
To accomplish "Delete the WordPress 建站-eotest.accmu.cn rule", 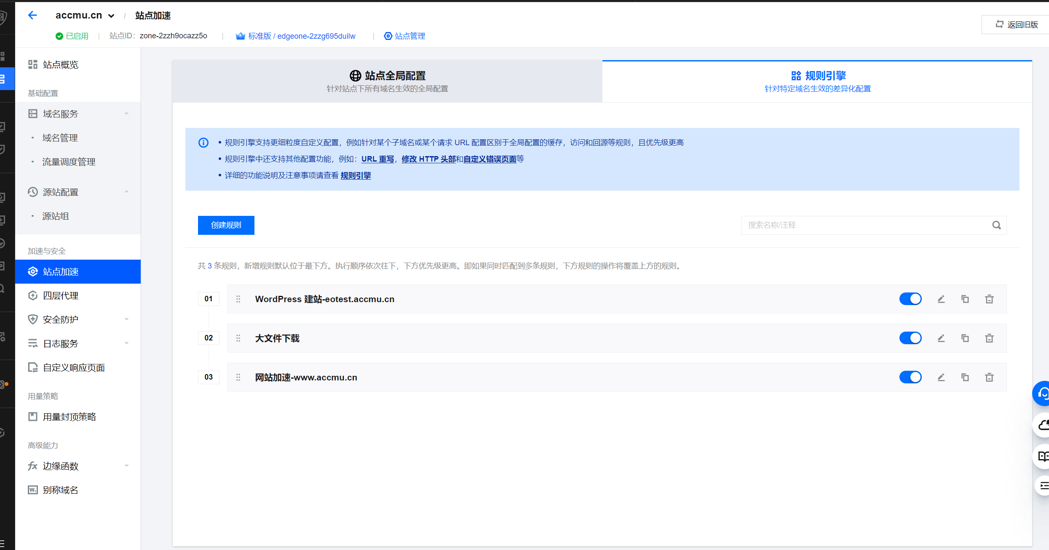I will [x=989, y=299].
